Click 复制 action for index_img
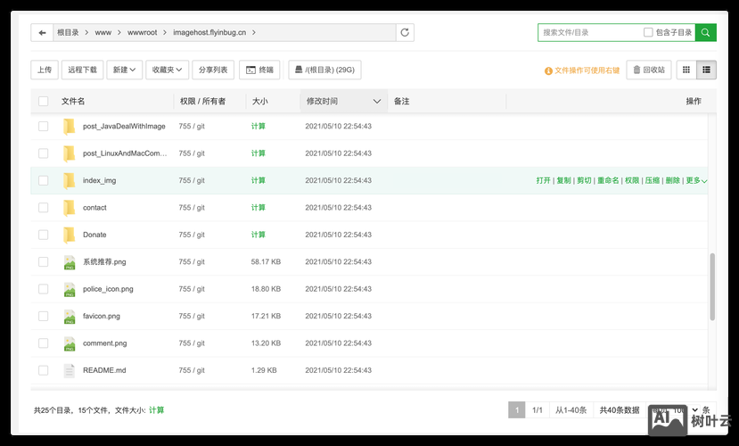This screenshot has width=739, height=446. (563, 180)
